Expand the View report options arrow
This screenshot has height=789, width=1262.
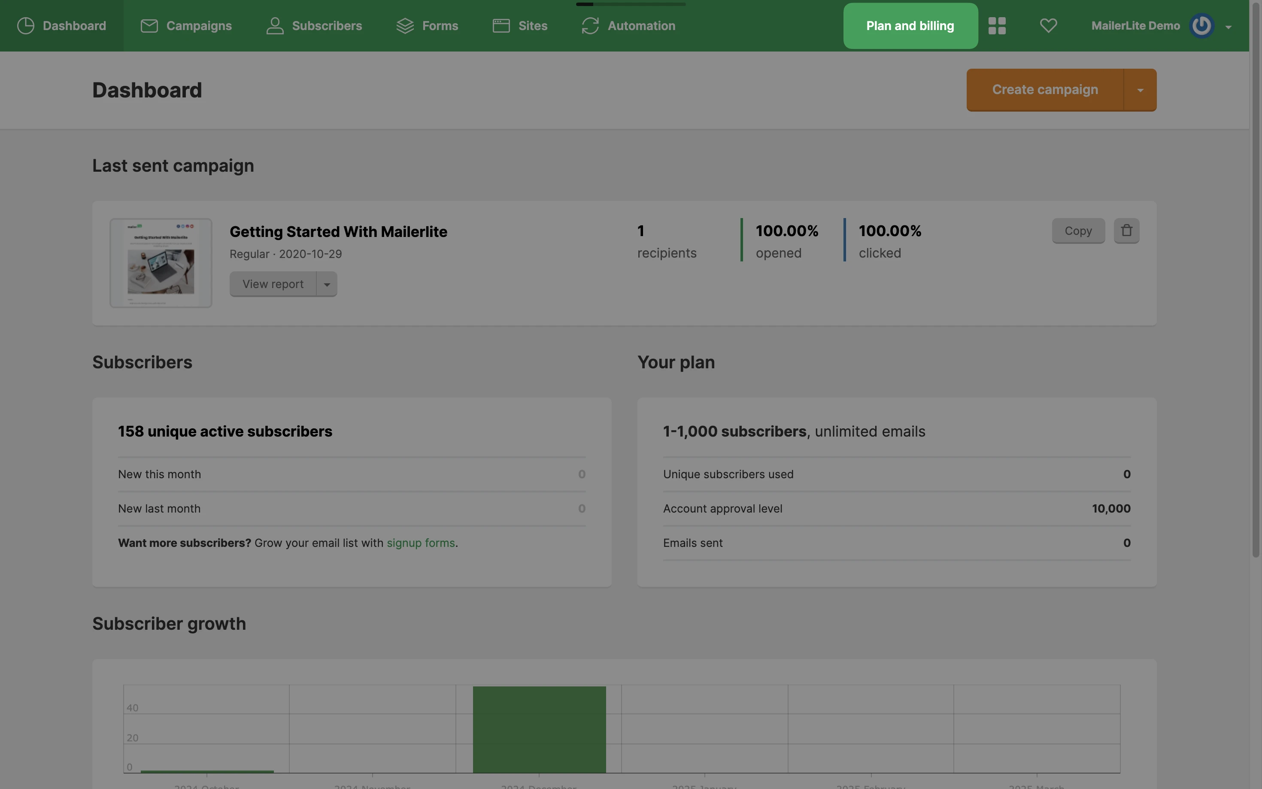click(x=327, y=285)
